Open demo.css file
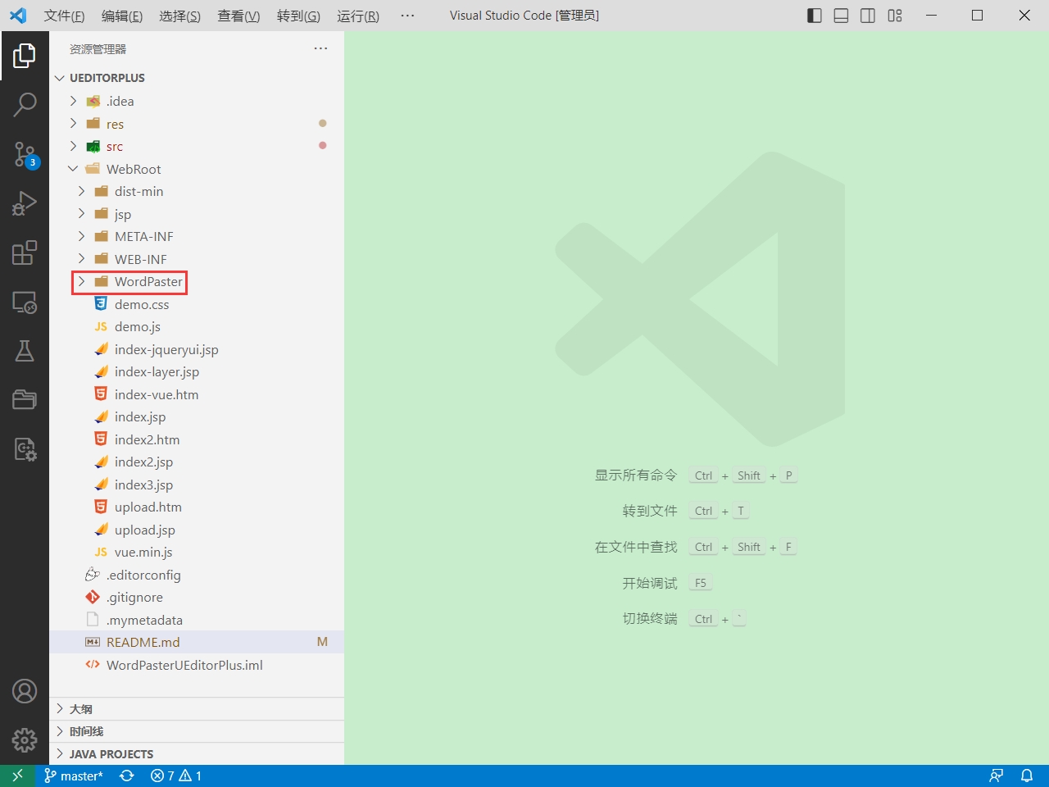The image size is (1049, 787). coord(197,304)
